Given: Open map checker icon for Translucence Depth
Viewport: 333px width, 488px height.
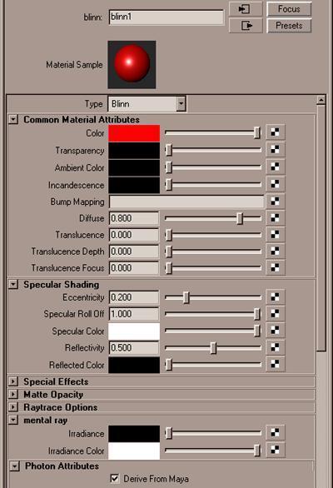Looking at the screenshot, I should (x=275, y=251).
